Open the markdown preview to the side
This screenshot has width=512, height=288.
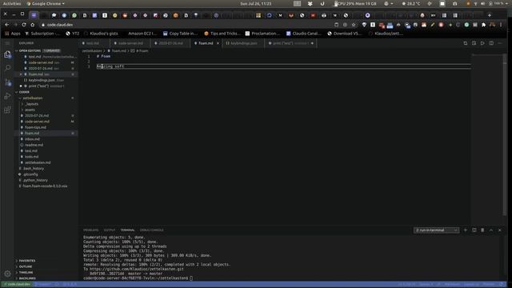474,43
